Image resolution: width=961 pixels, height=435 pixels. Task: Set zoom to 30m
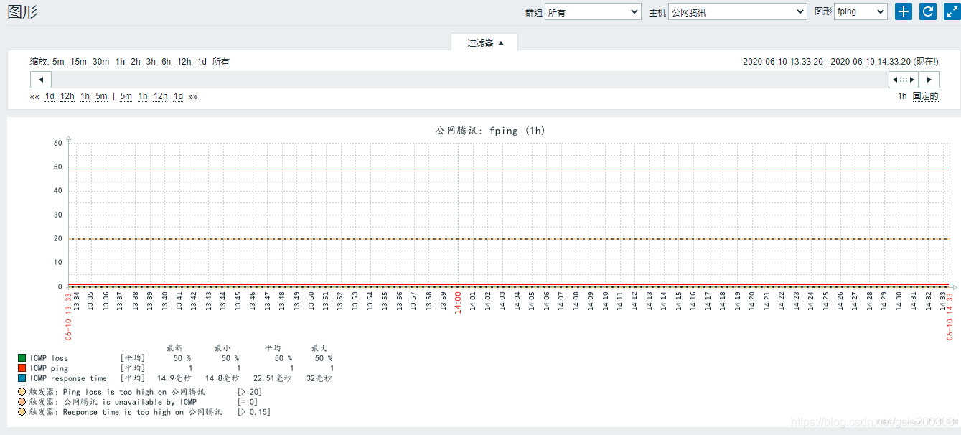[x=100, y=62]
